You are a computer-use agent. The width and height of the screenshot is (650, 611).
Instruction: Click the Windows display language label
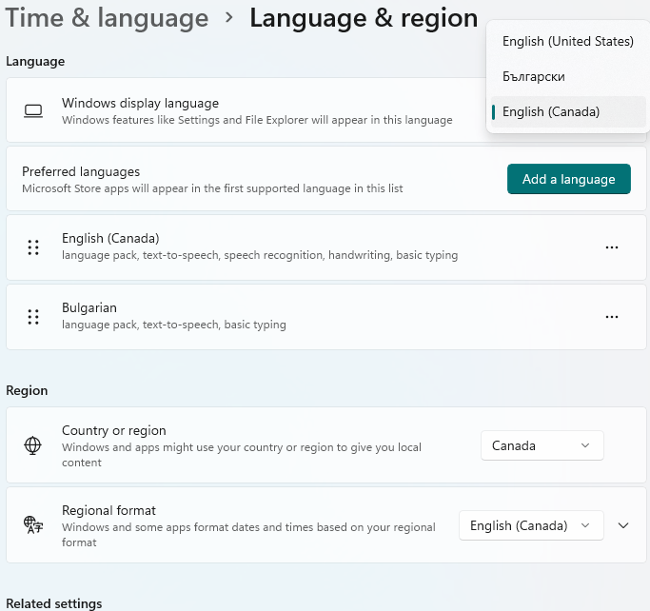[x=140, y=103]
